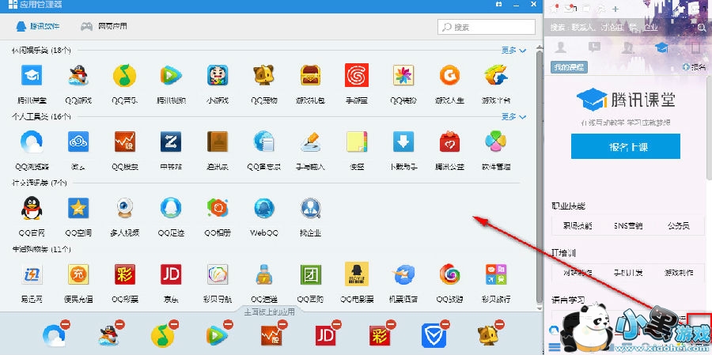The image size is (712, 355).
Task: Open QQ股票 in the tools category
Action: 124,142
